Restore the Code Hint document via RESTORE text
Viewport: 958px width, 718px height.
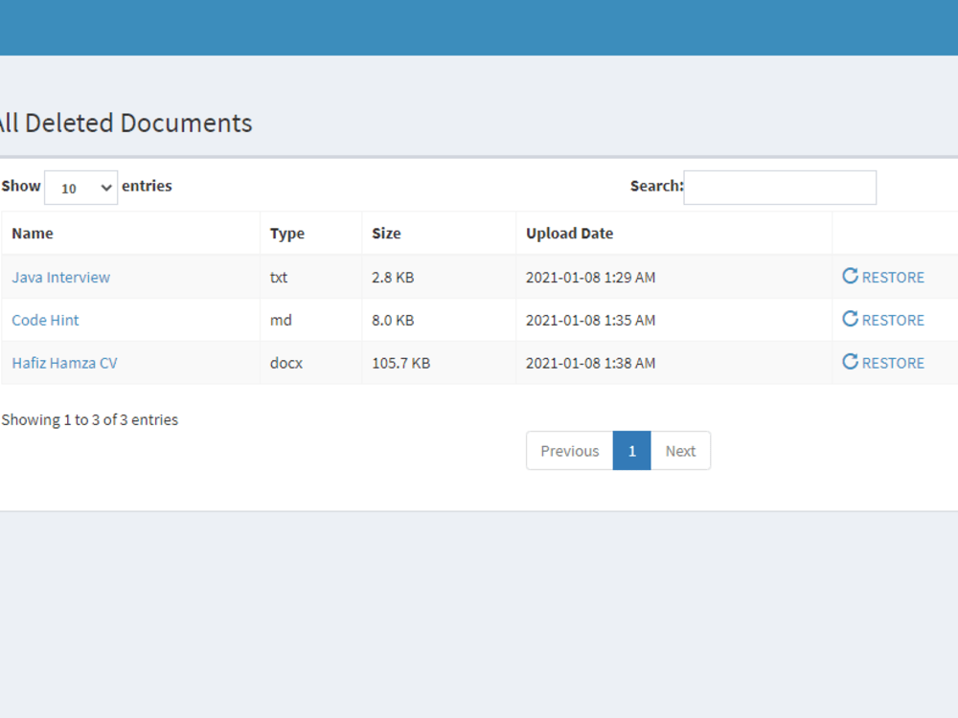[893, 320]
